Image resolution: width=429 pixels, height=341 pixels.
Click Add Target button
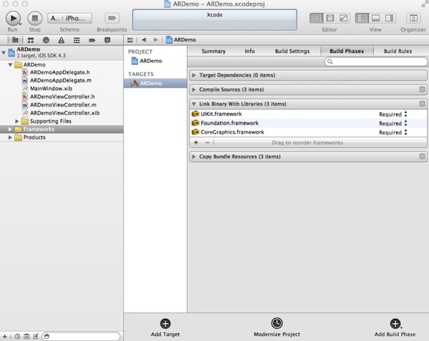[x=165, y=327]
